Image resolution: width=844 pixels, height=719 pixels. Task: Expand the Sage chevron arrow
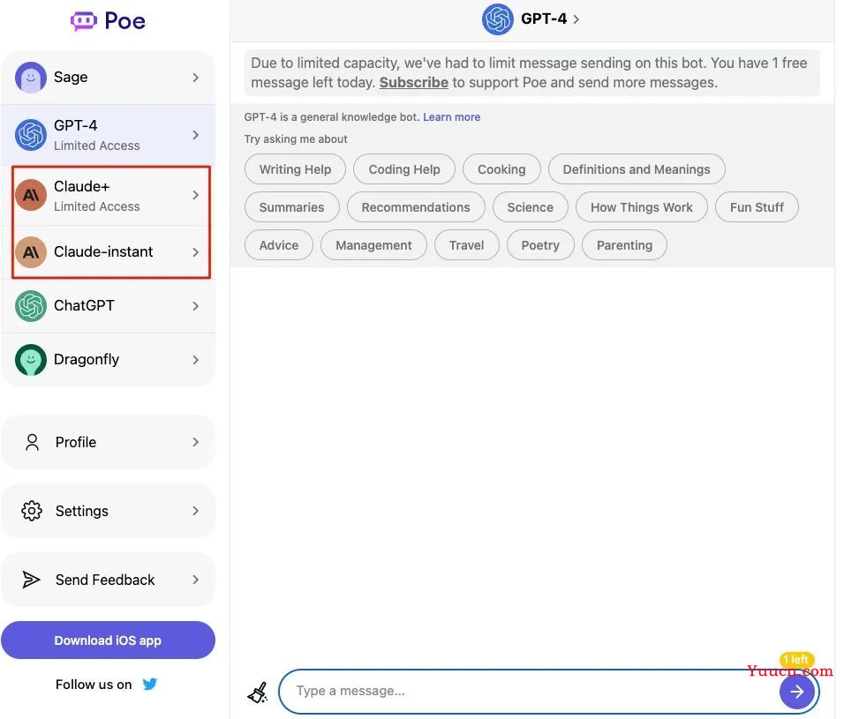pyautogui.click(x=195, y=78)
